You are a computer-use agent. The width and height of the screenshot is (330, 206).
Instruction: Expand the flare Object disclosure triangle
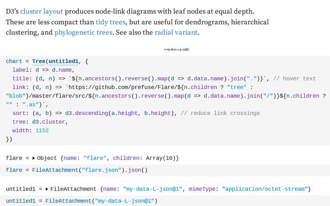[34, 158]
